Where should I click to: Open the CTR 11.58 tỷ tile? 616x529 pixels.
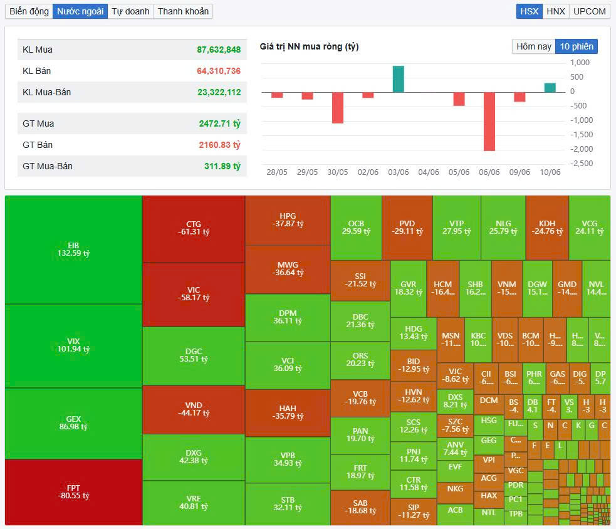coord(414,484)
